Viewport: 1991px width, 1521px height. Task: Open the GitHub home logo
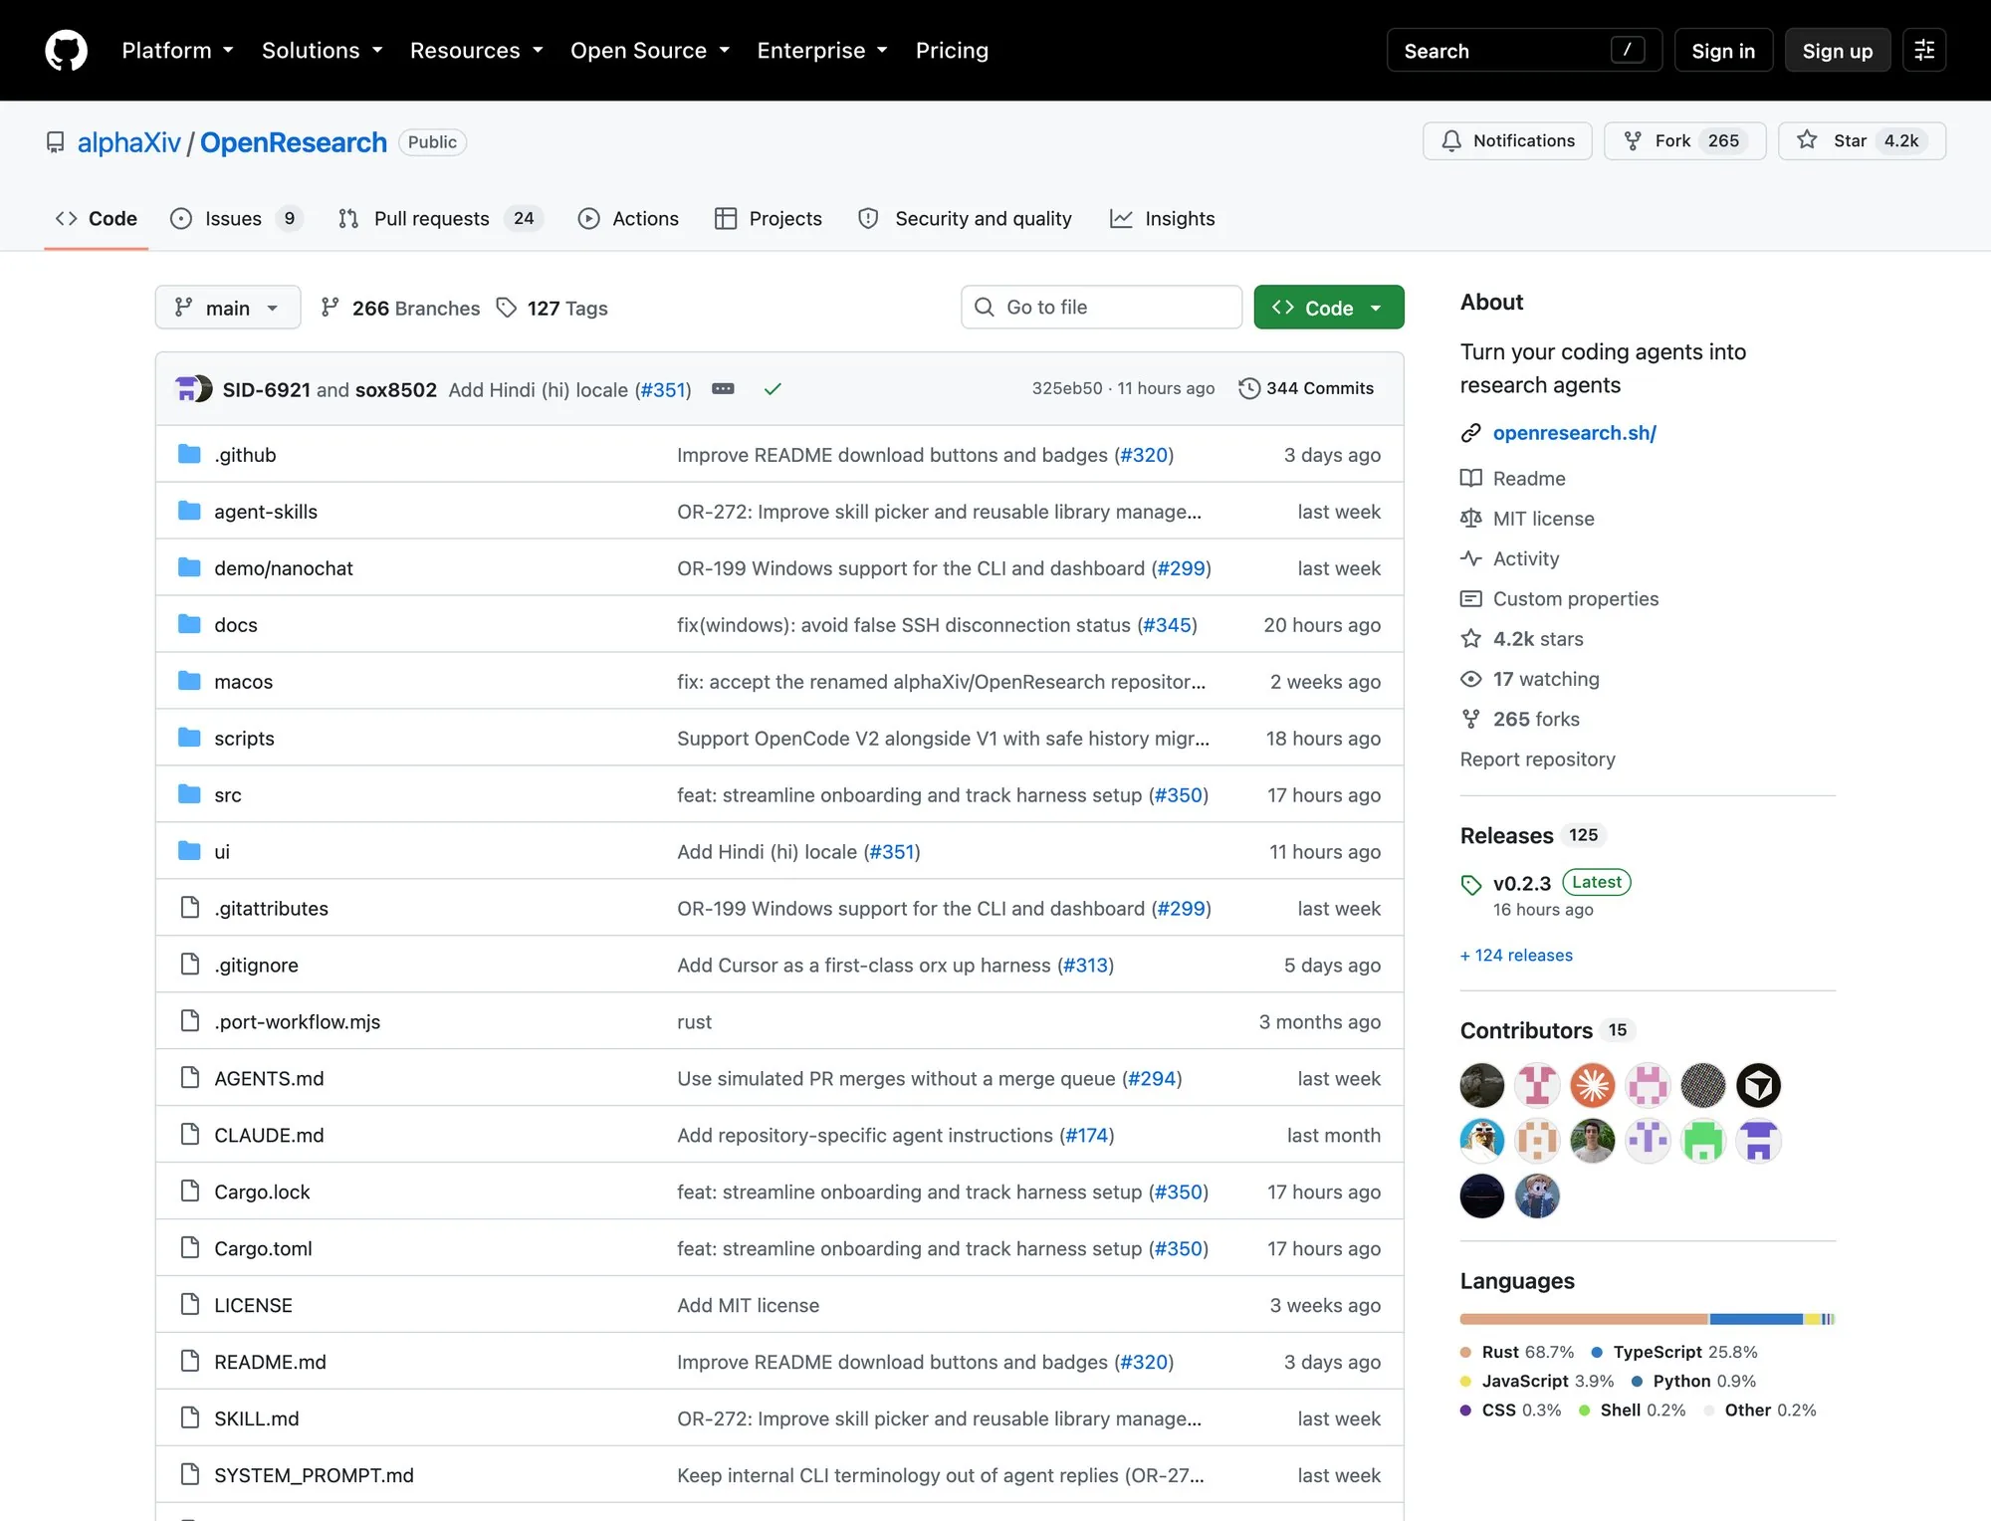(x=66, y=51)
